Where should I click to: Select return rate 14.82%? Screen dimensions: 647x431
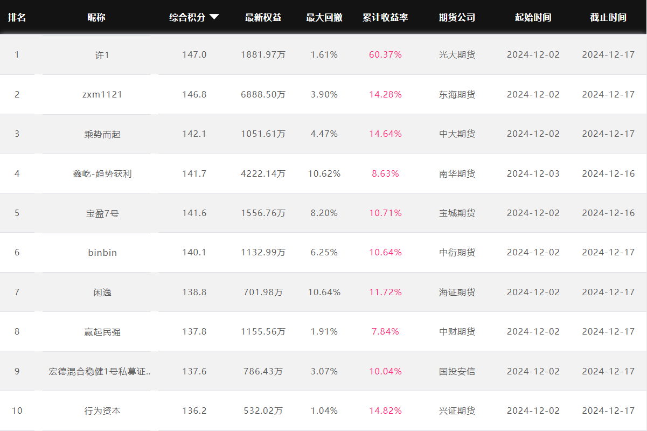385,411
